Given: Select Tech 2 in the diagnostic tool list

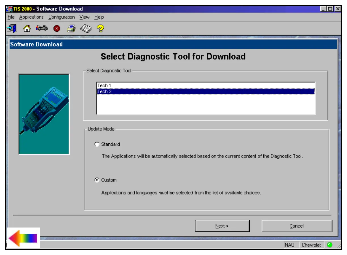Looking at the screenshot, I should coord(206,92).
